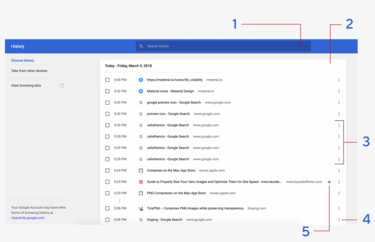Open the three-dot menu for google preview icon search

339,102
